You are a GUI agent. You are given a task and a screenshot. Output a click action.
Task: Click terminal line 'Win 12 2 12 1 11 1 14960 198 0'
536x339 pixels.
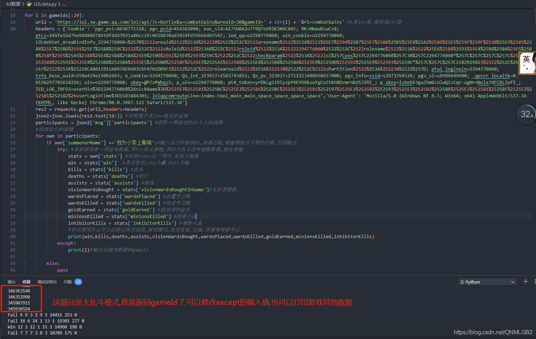(x=45, y=327)
